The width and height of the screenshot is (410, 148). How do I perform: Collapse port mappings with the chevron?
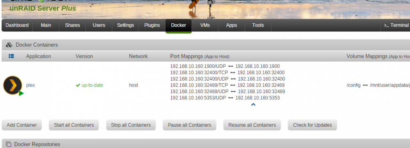click(x=253, y=105)
